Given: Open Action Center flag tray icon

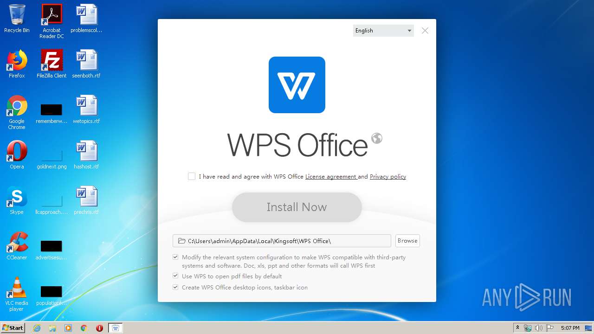Looking at the screenshot, I should click(550, 328).
